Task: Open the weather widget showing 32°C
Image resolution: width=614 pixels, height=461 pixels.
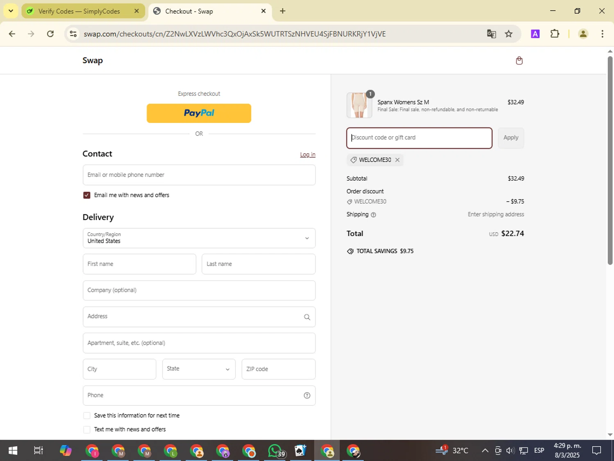Action: [452, 451]
